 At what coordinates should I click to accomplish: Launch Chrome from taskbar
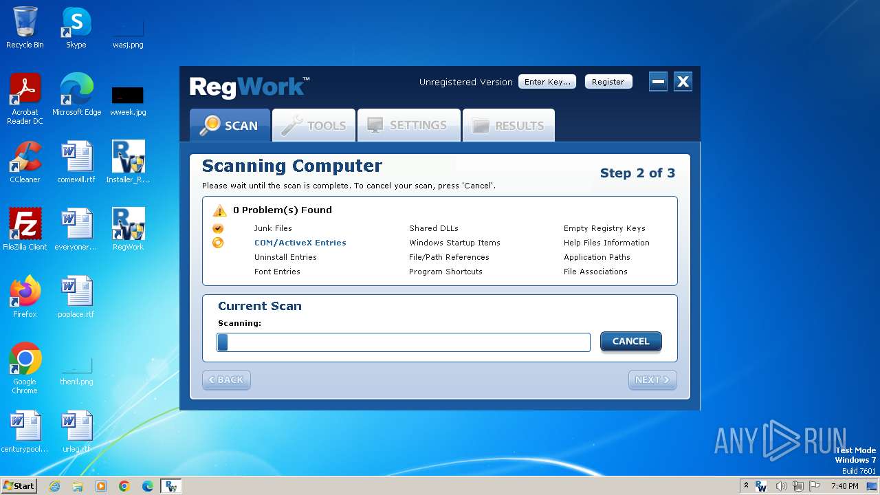[124, 486]
